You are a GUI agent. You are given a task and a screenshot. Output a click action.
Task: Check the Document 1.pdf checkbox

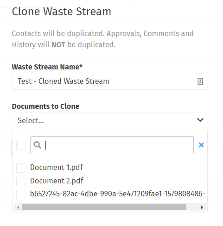click(x=21, y=168)
